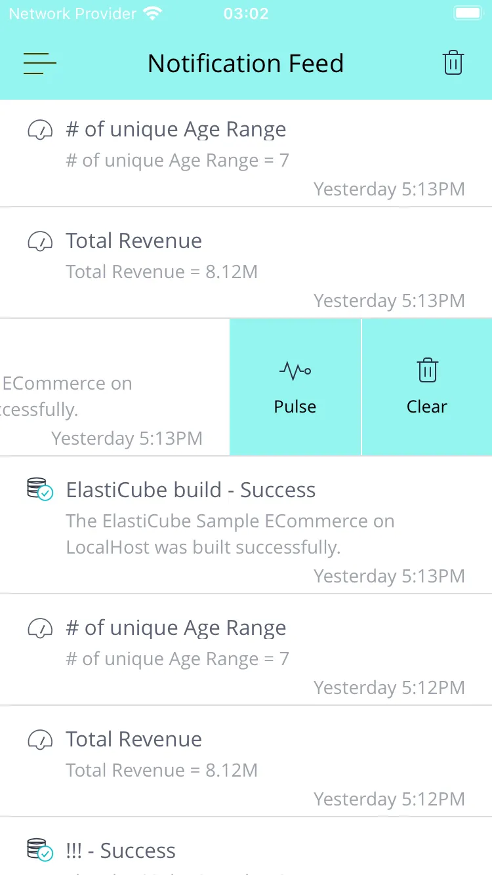Select 'The ElastiCube Sample ECommerce on LocalHost' description

coord(230,534)
